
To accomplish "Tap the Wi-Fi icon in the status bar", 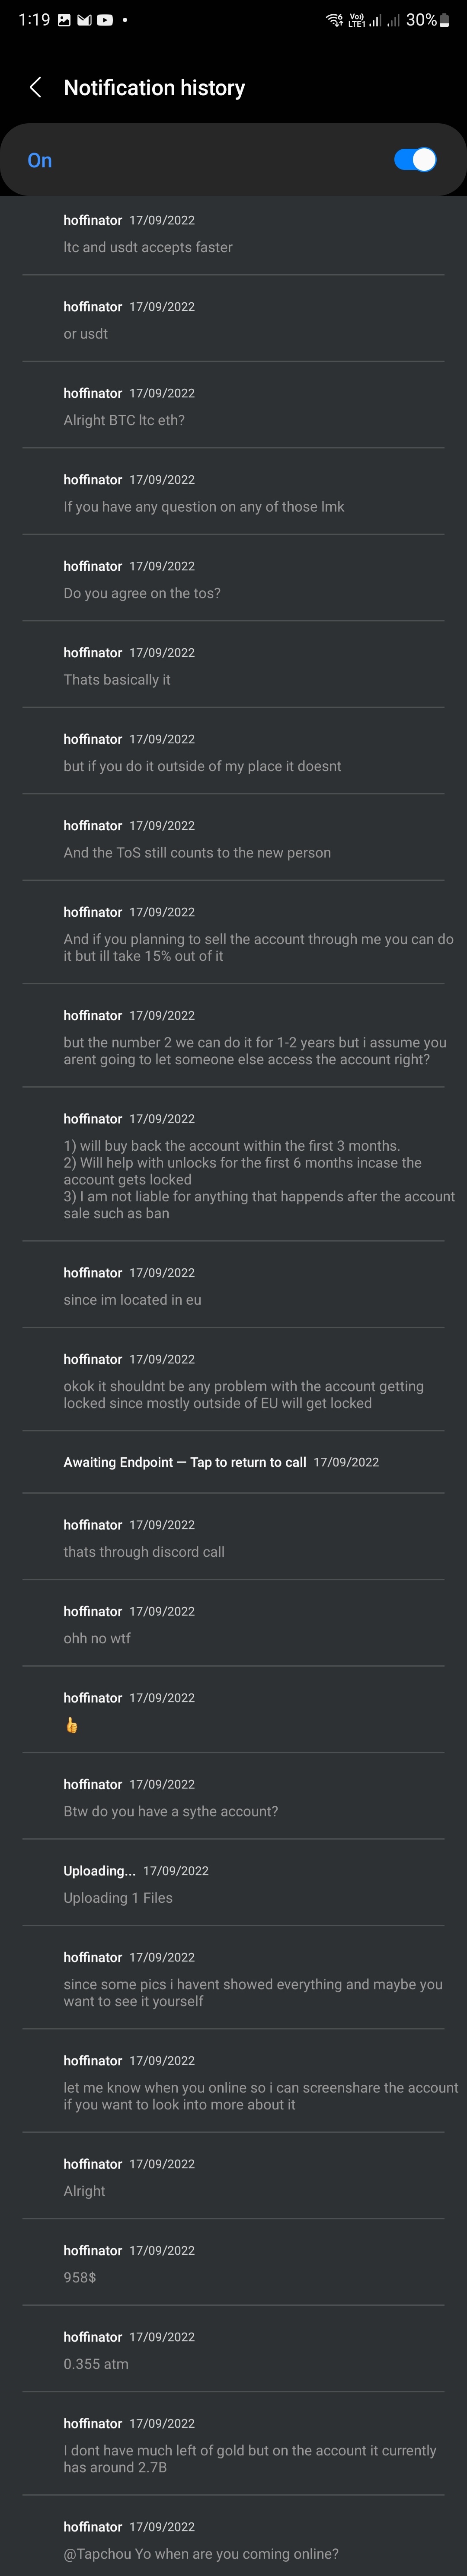I will [x=334, y=20].
